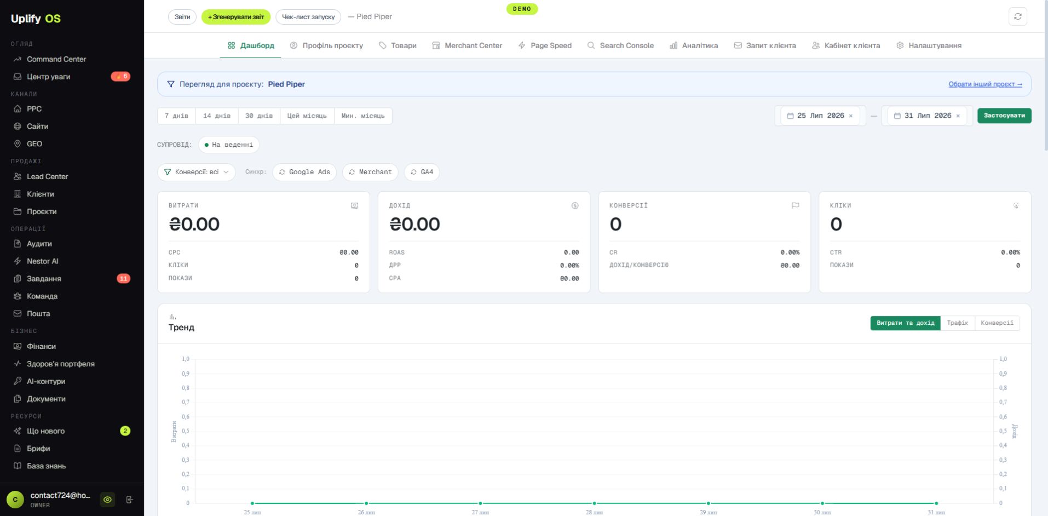Open Merchant Center tab
The height and width of the screenshot is (516, 1048).
click(x=467, y=46)
